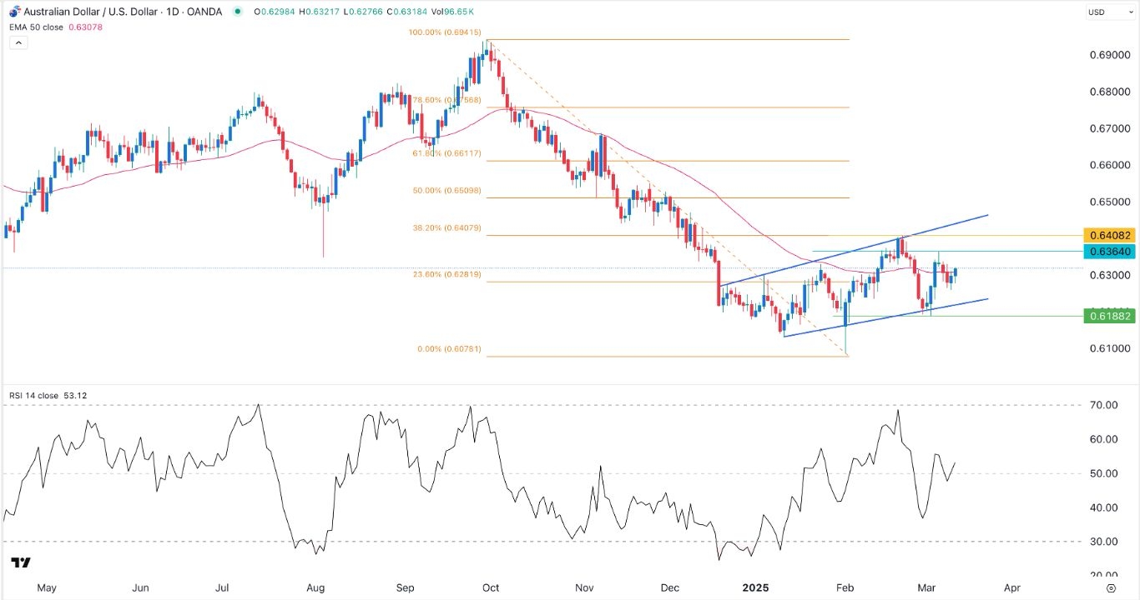Click 0.67000 on the price axis
The image size is (1140, 600).
1112,128
